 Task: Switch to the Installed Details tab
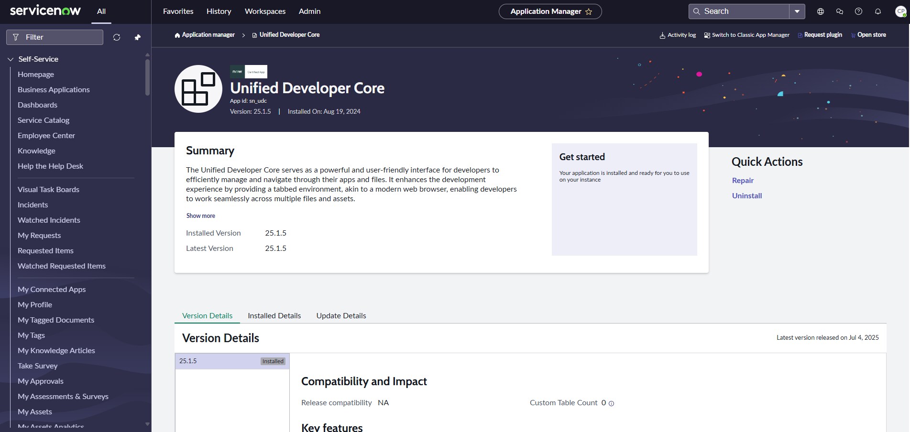coord(274,316)
